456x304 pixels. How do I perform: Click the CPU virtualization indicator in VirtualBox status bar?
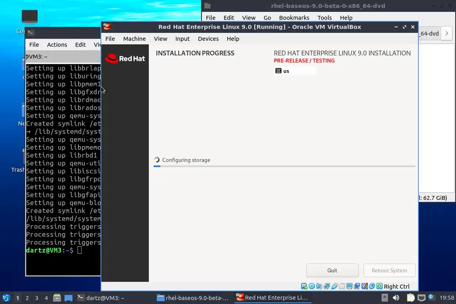(x=365, y=286)
